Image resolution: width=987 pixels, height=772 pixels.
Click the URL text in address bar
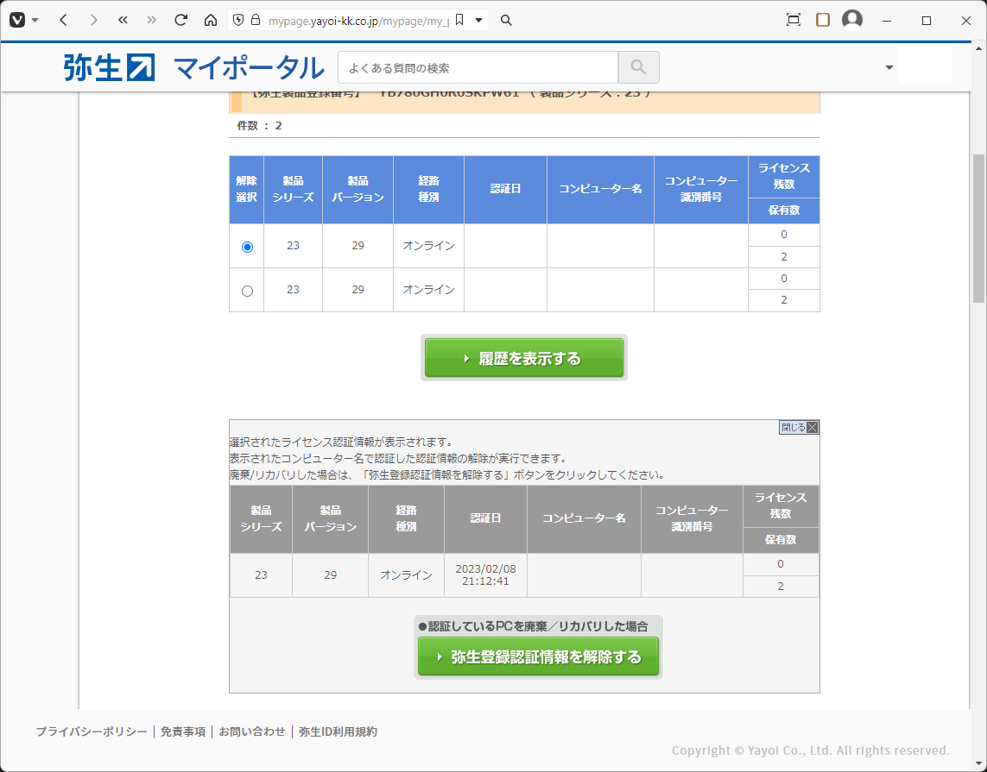coord(359,21)
